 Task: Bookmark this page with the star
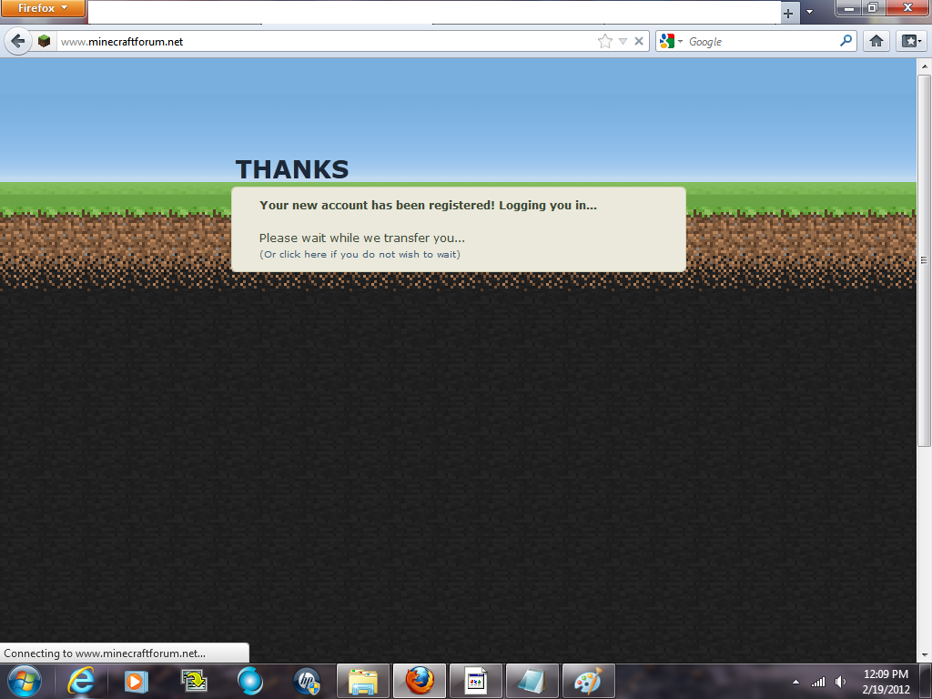[605, 41]
